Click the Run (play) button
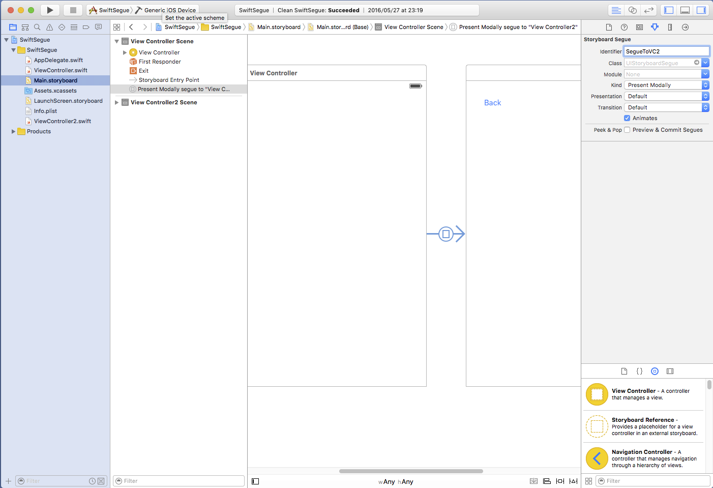The height and width of the screenshot is (488, 713). tap(50, 10)
